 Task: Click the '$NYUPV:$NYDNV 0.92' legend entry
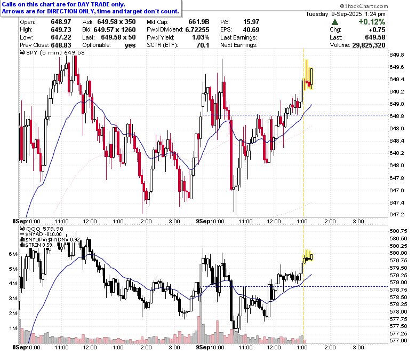click(52, 240)
